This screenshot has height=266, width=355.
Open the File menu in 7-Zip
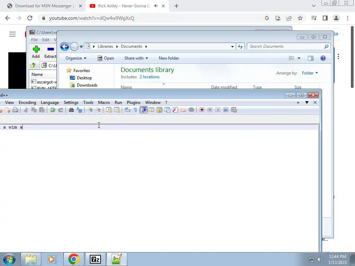pyautogui.click(x=34, y=40)
